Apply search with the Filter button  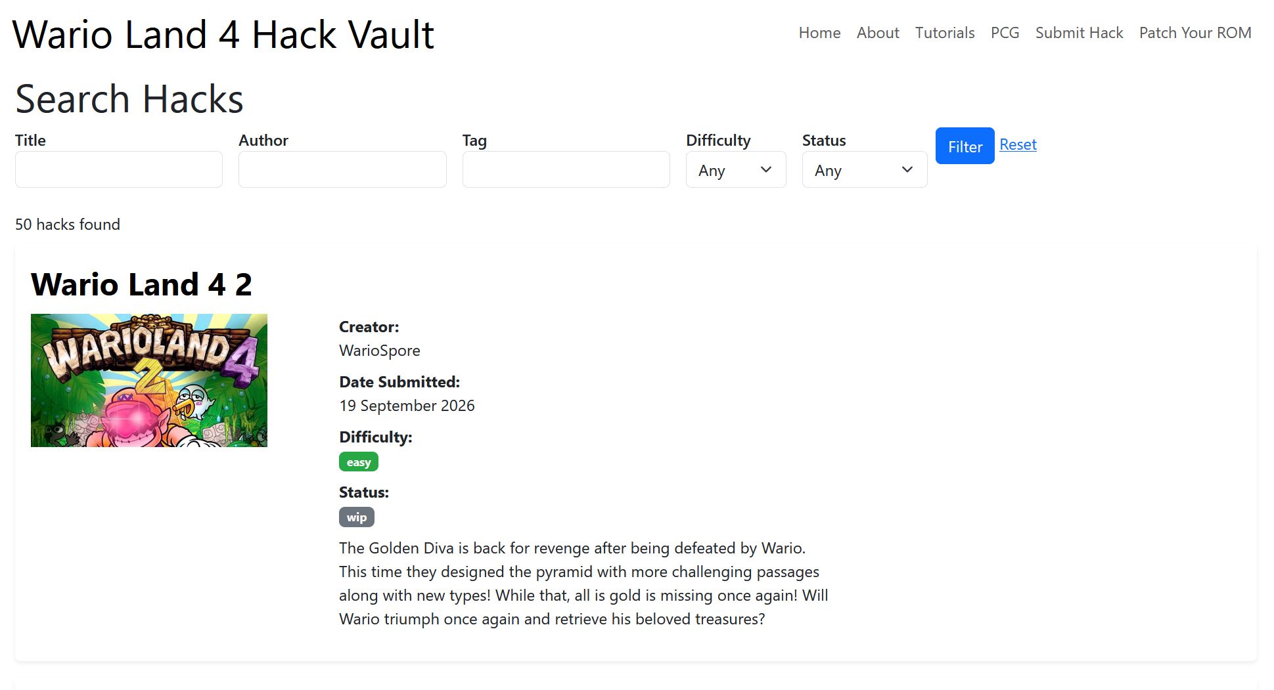click(x=965, y=146)
